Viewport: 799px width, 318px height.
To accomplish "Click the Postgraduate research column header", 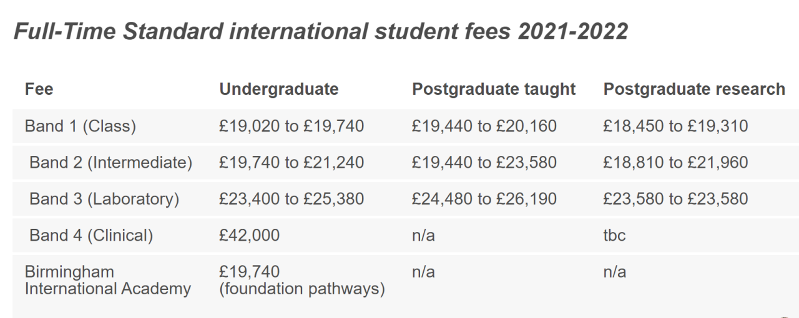I will 694,89.
